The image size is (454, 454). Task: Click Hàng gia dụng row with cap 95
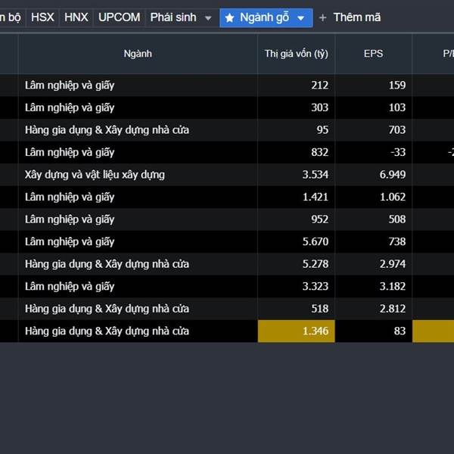(107, 130)
